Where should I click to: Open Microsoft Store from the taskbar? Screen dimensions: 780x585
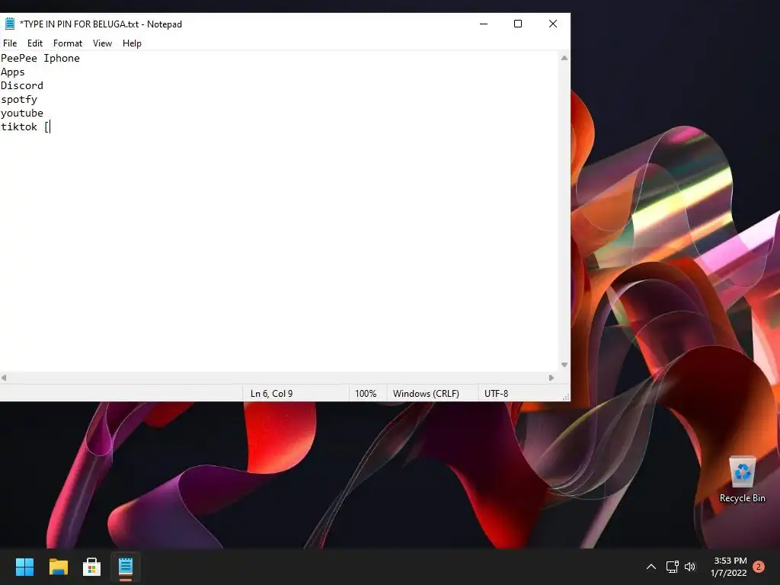tap(91, 567)
